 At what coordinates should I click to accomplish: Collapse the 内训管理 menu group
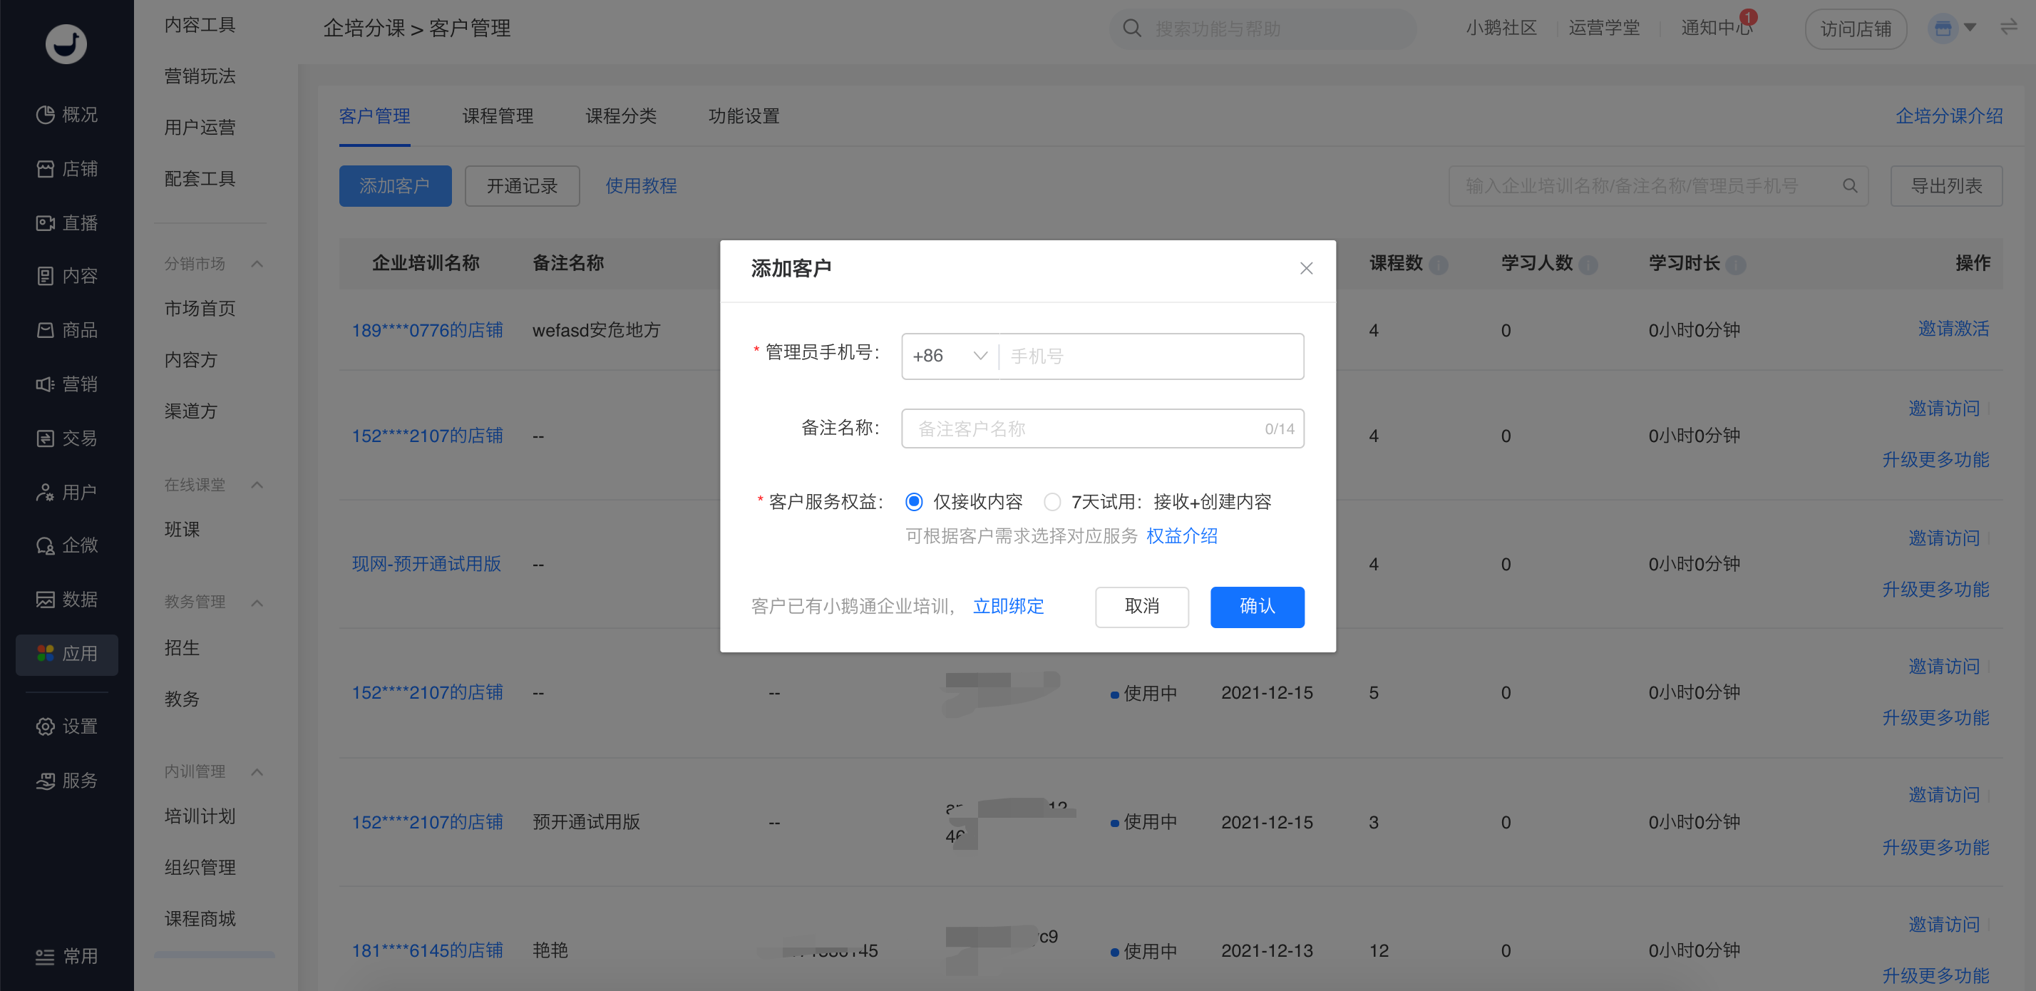pyautogui.click(x=257, y=772)
